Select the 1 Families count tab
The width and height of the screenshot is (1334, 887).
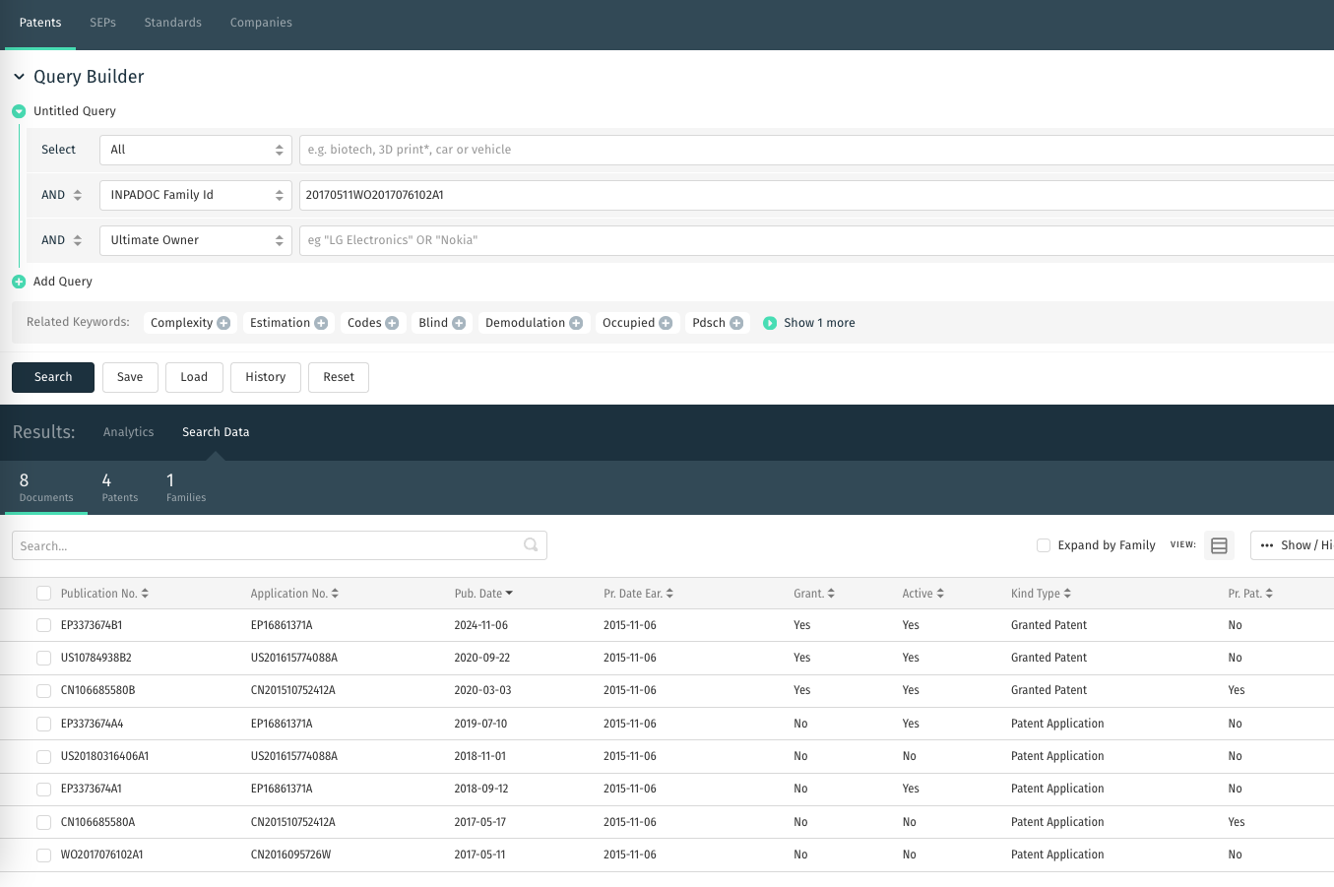click(x=186, y=487)
